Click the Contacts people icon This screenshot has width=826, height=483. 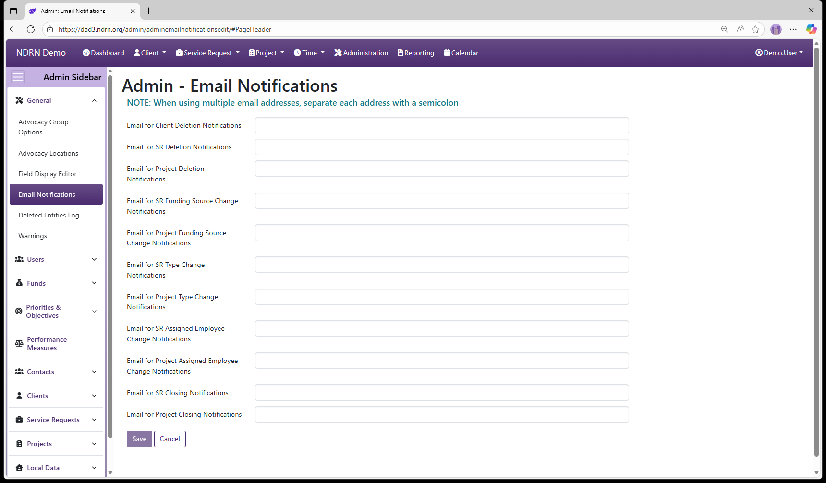19,372
